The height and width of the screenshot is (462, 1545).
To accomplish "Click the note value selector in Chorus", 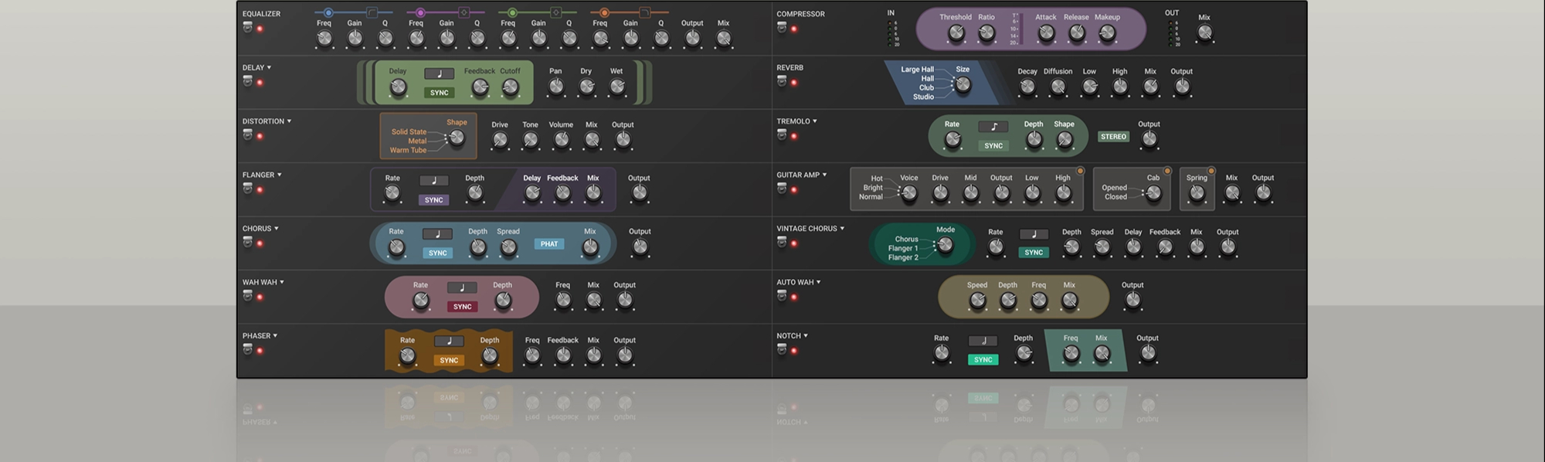I will pyautogui.click(x=437, y=234).
